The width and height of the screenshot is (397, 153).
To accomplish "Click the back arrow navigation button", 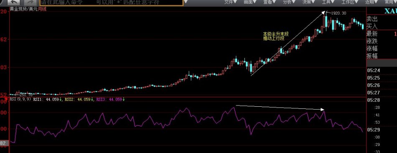I will 14,3.
